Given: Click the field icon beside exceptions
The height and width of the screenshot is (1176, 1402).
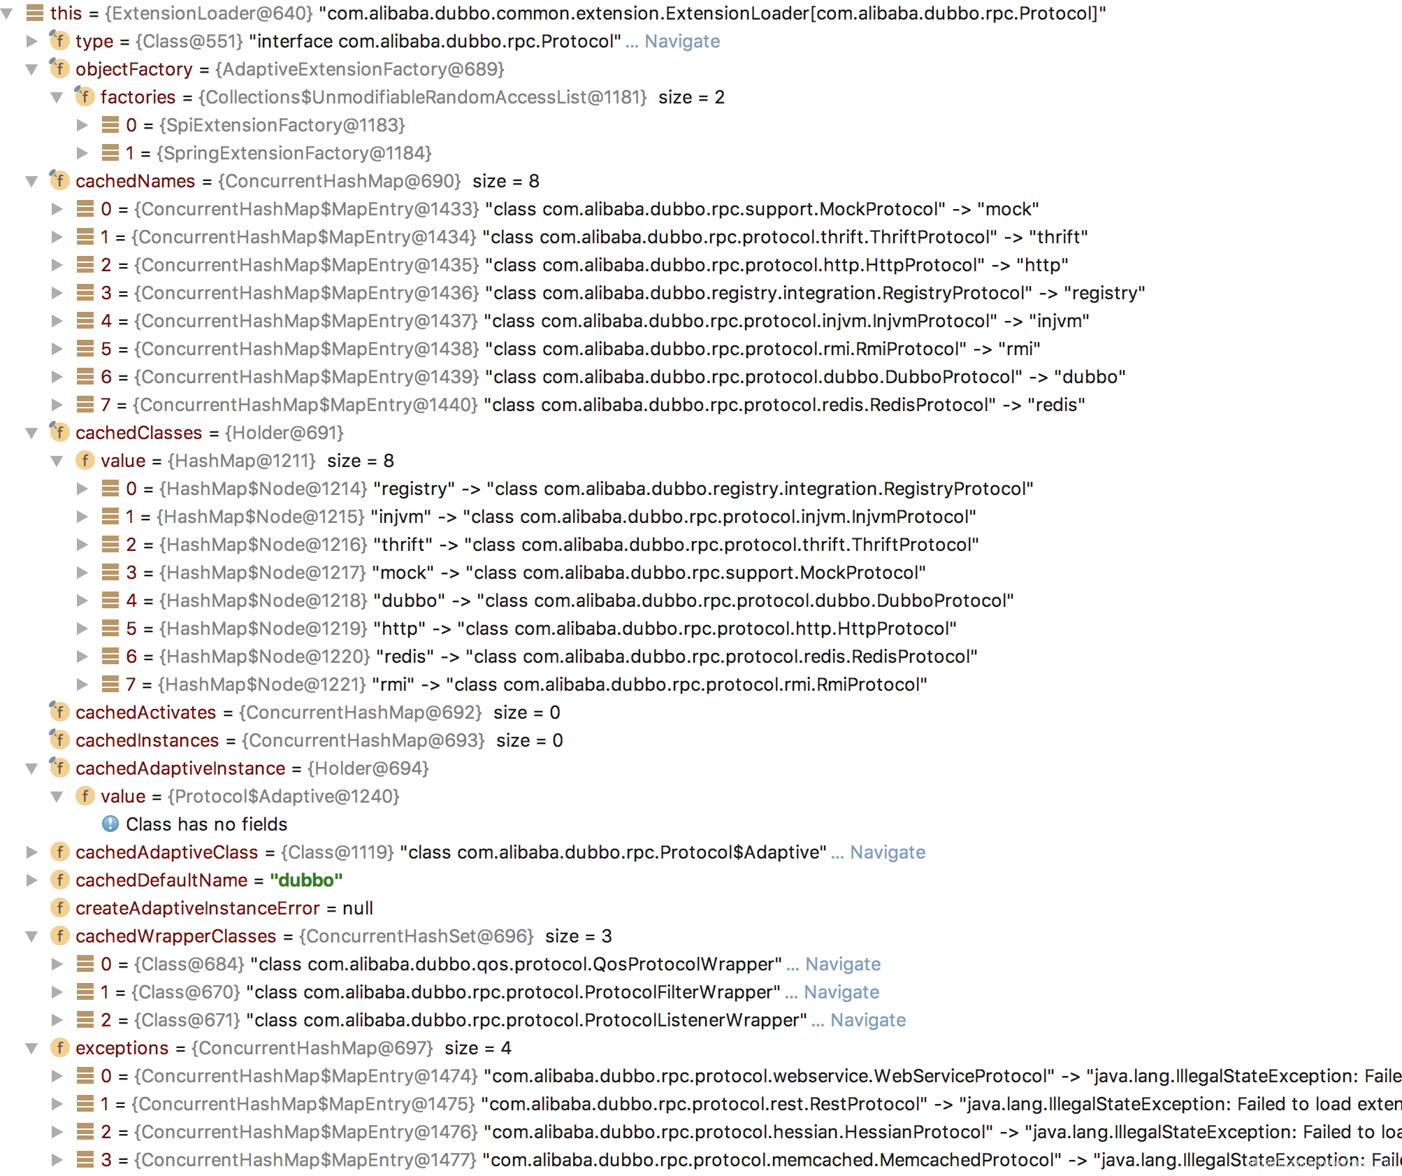Looking at the screenshot, I should pyautogui.click(x=59, y=1048).
